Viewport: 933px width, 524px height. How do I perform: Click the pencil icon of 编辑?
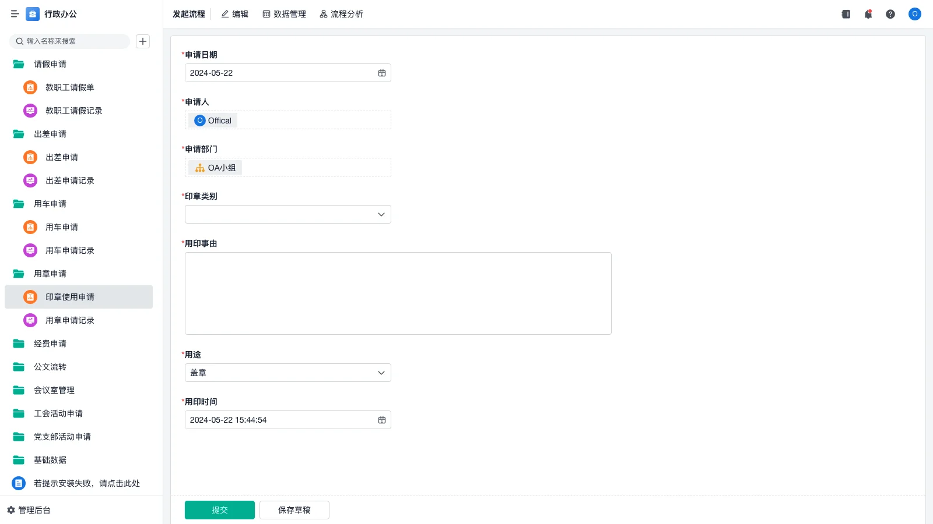[x=225, y=14]
